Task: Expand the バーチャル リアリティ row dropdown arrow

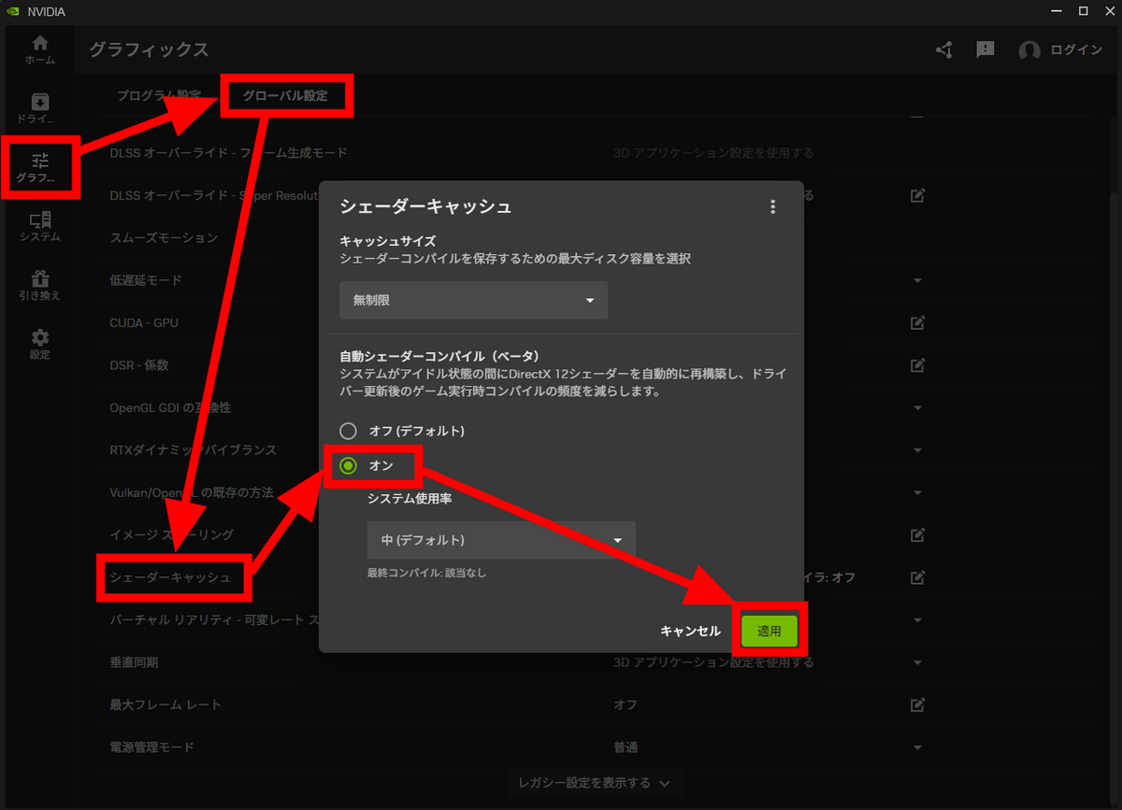Action: coord(918,620)
